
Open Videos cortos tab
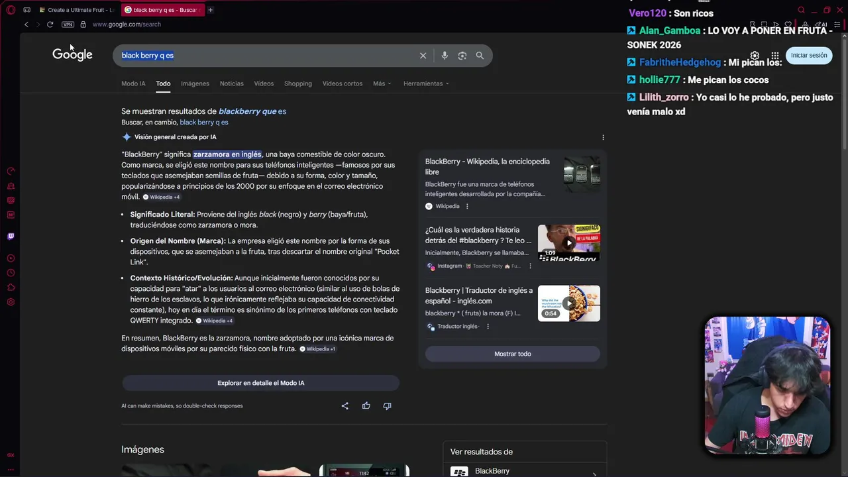(343, 83)
